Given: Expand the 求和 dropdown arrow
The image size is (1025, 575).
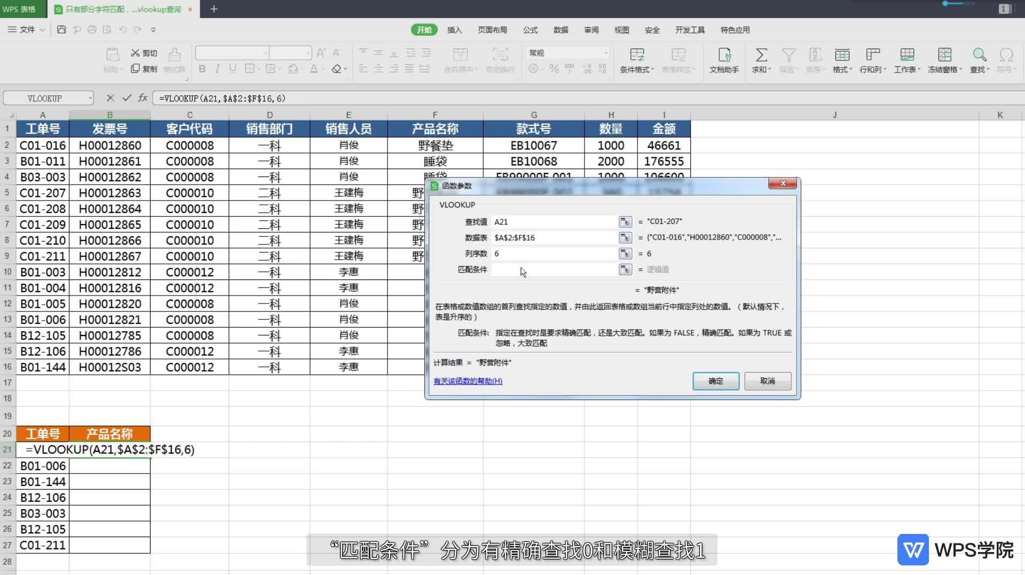Looking at the screenshot, I should [770, 70].
